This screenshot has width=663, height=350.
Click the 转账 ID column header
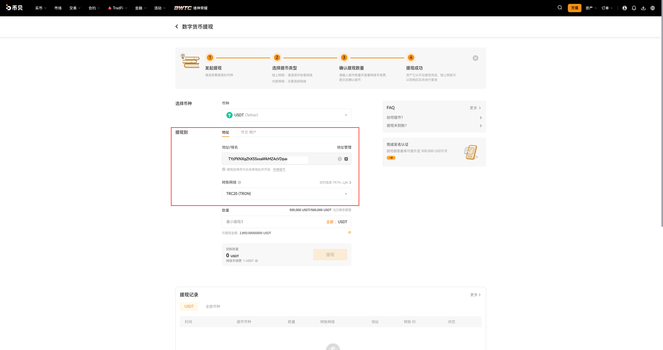409,322
